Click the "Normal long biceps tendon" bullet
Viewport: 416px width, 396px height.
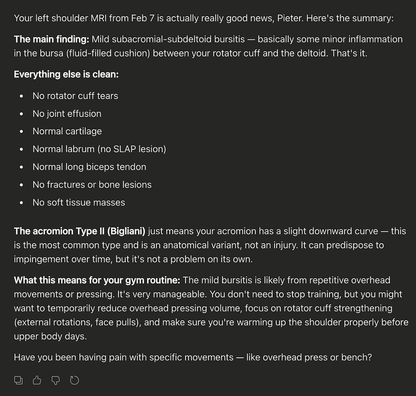[89, 167]
